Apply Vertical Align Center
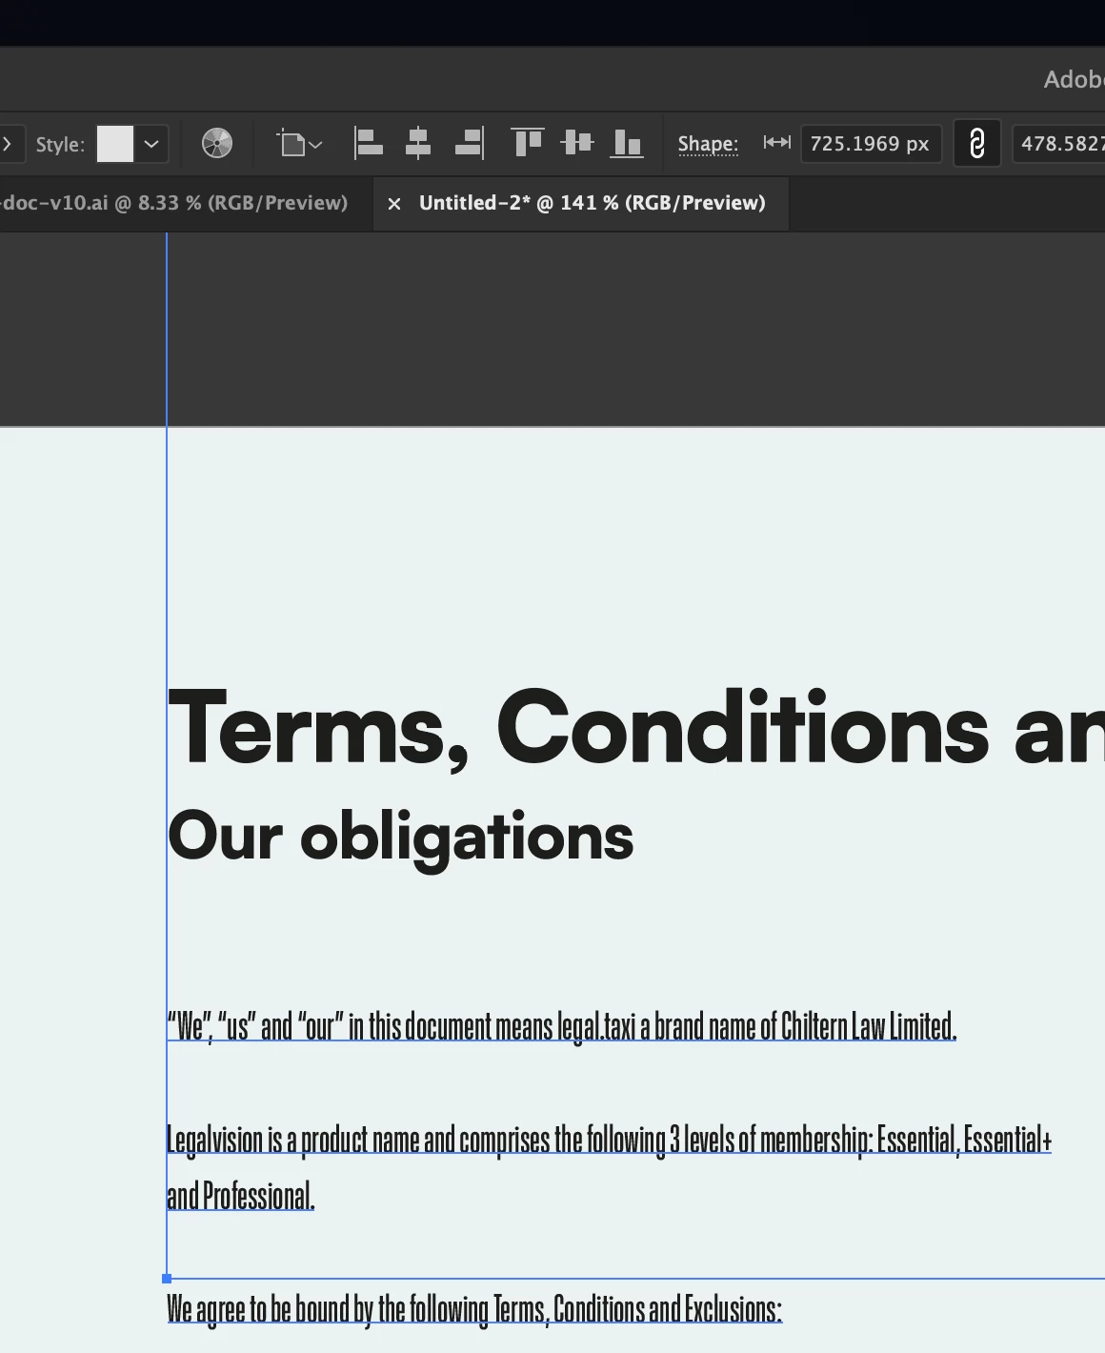Screen dimensions: 1105x1353 (x=577, y=143)
